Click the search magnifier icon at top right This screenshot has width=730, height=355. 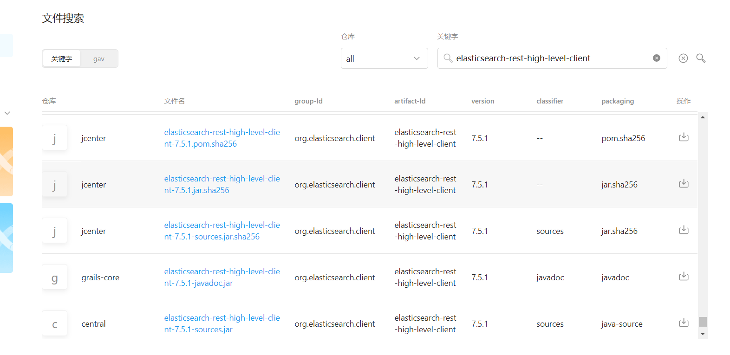[701, 58]
